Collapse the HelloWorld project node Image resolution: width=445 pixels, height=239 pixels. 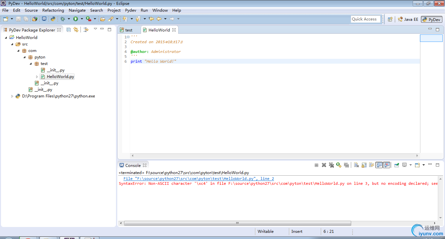6,38
